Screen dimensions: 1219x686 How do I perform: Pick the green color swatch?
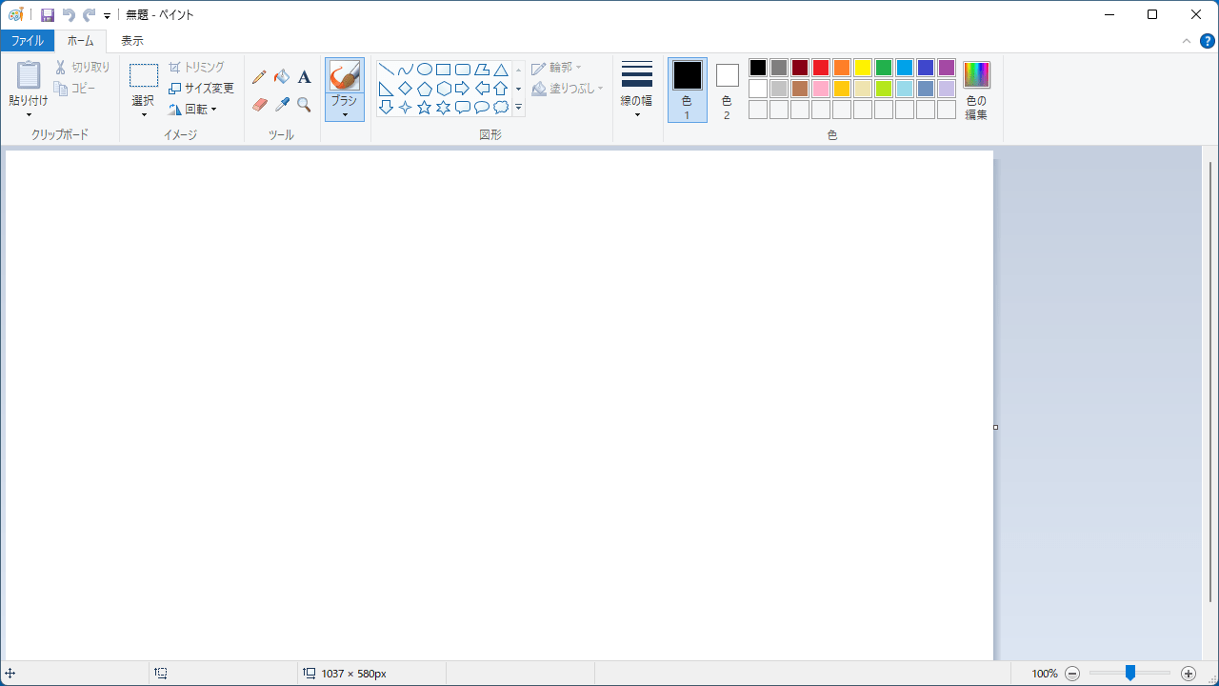[x=884, y=68]
